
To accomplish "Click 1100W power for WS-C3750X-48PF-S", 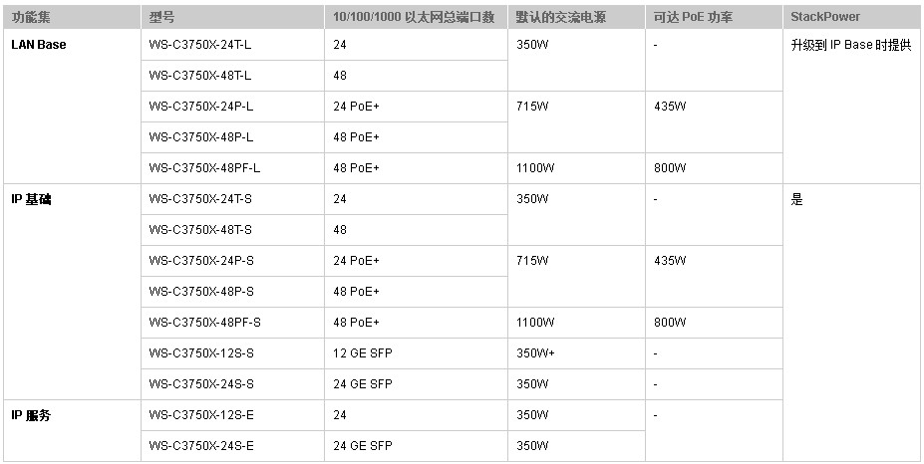I will (576, 323).
